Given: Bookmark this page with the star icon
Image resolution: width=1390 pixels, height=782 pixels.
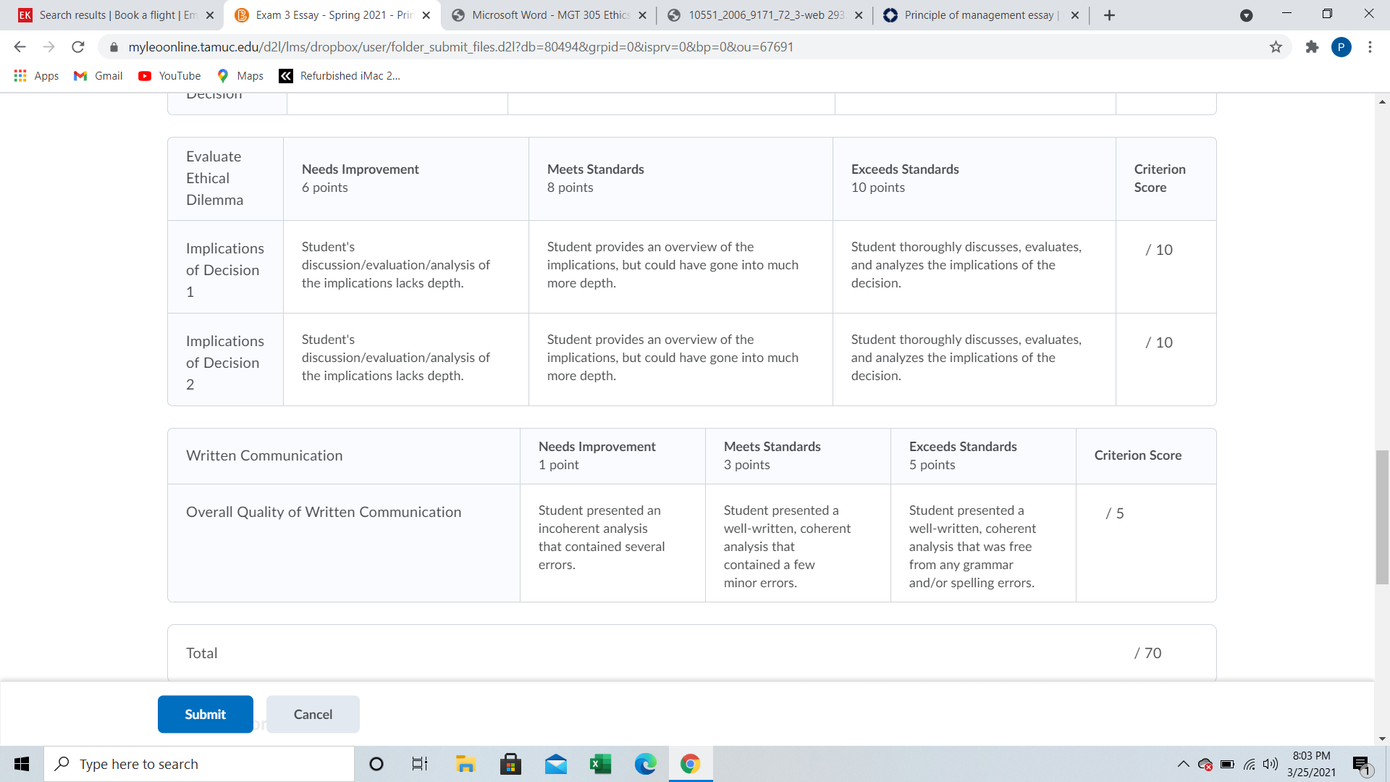Looking at the screenshot, I should click(x=1276, y=47).
